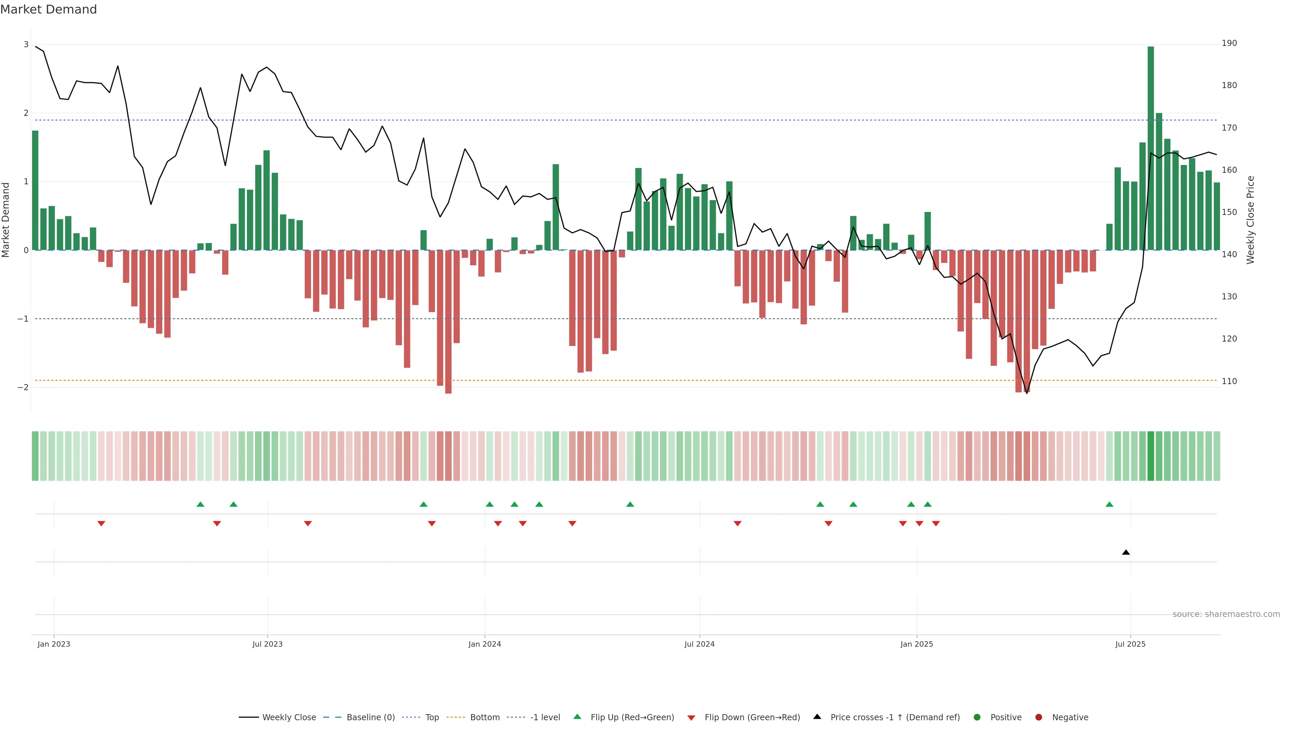
Task: Click Price crosses -1 black triangle legend icon
Action: pos(817,717)
